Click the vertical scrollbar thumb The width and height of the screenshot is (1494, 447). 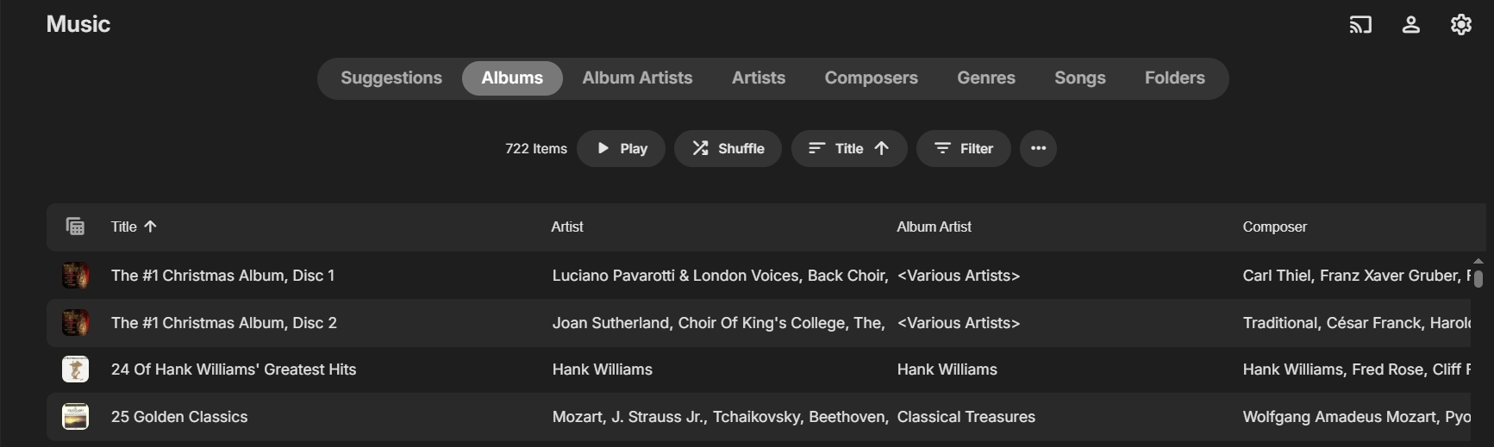click(1478, 278)
